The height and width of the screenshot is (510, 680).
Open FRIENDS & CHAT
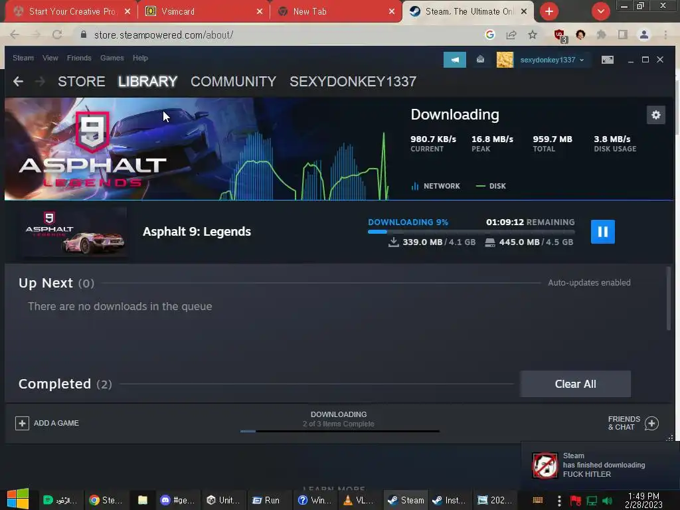point(633,423)
